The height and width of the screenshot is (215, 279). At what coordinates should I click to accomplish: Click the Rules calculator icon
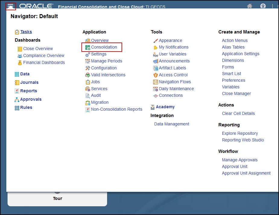[x=17, y=108]
